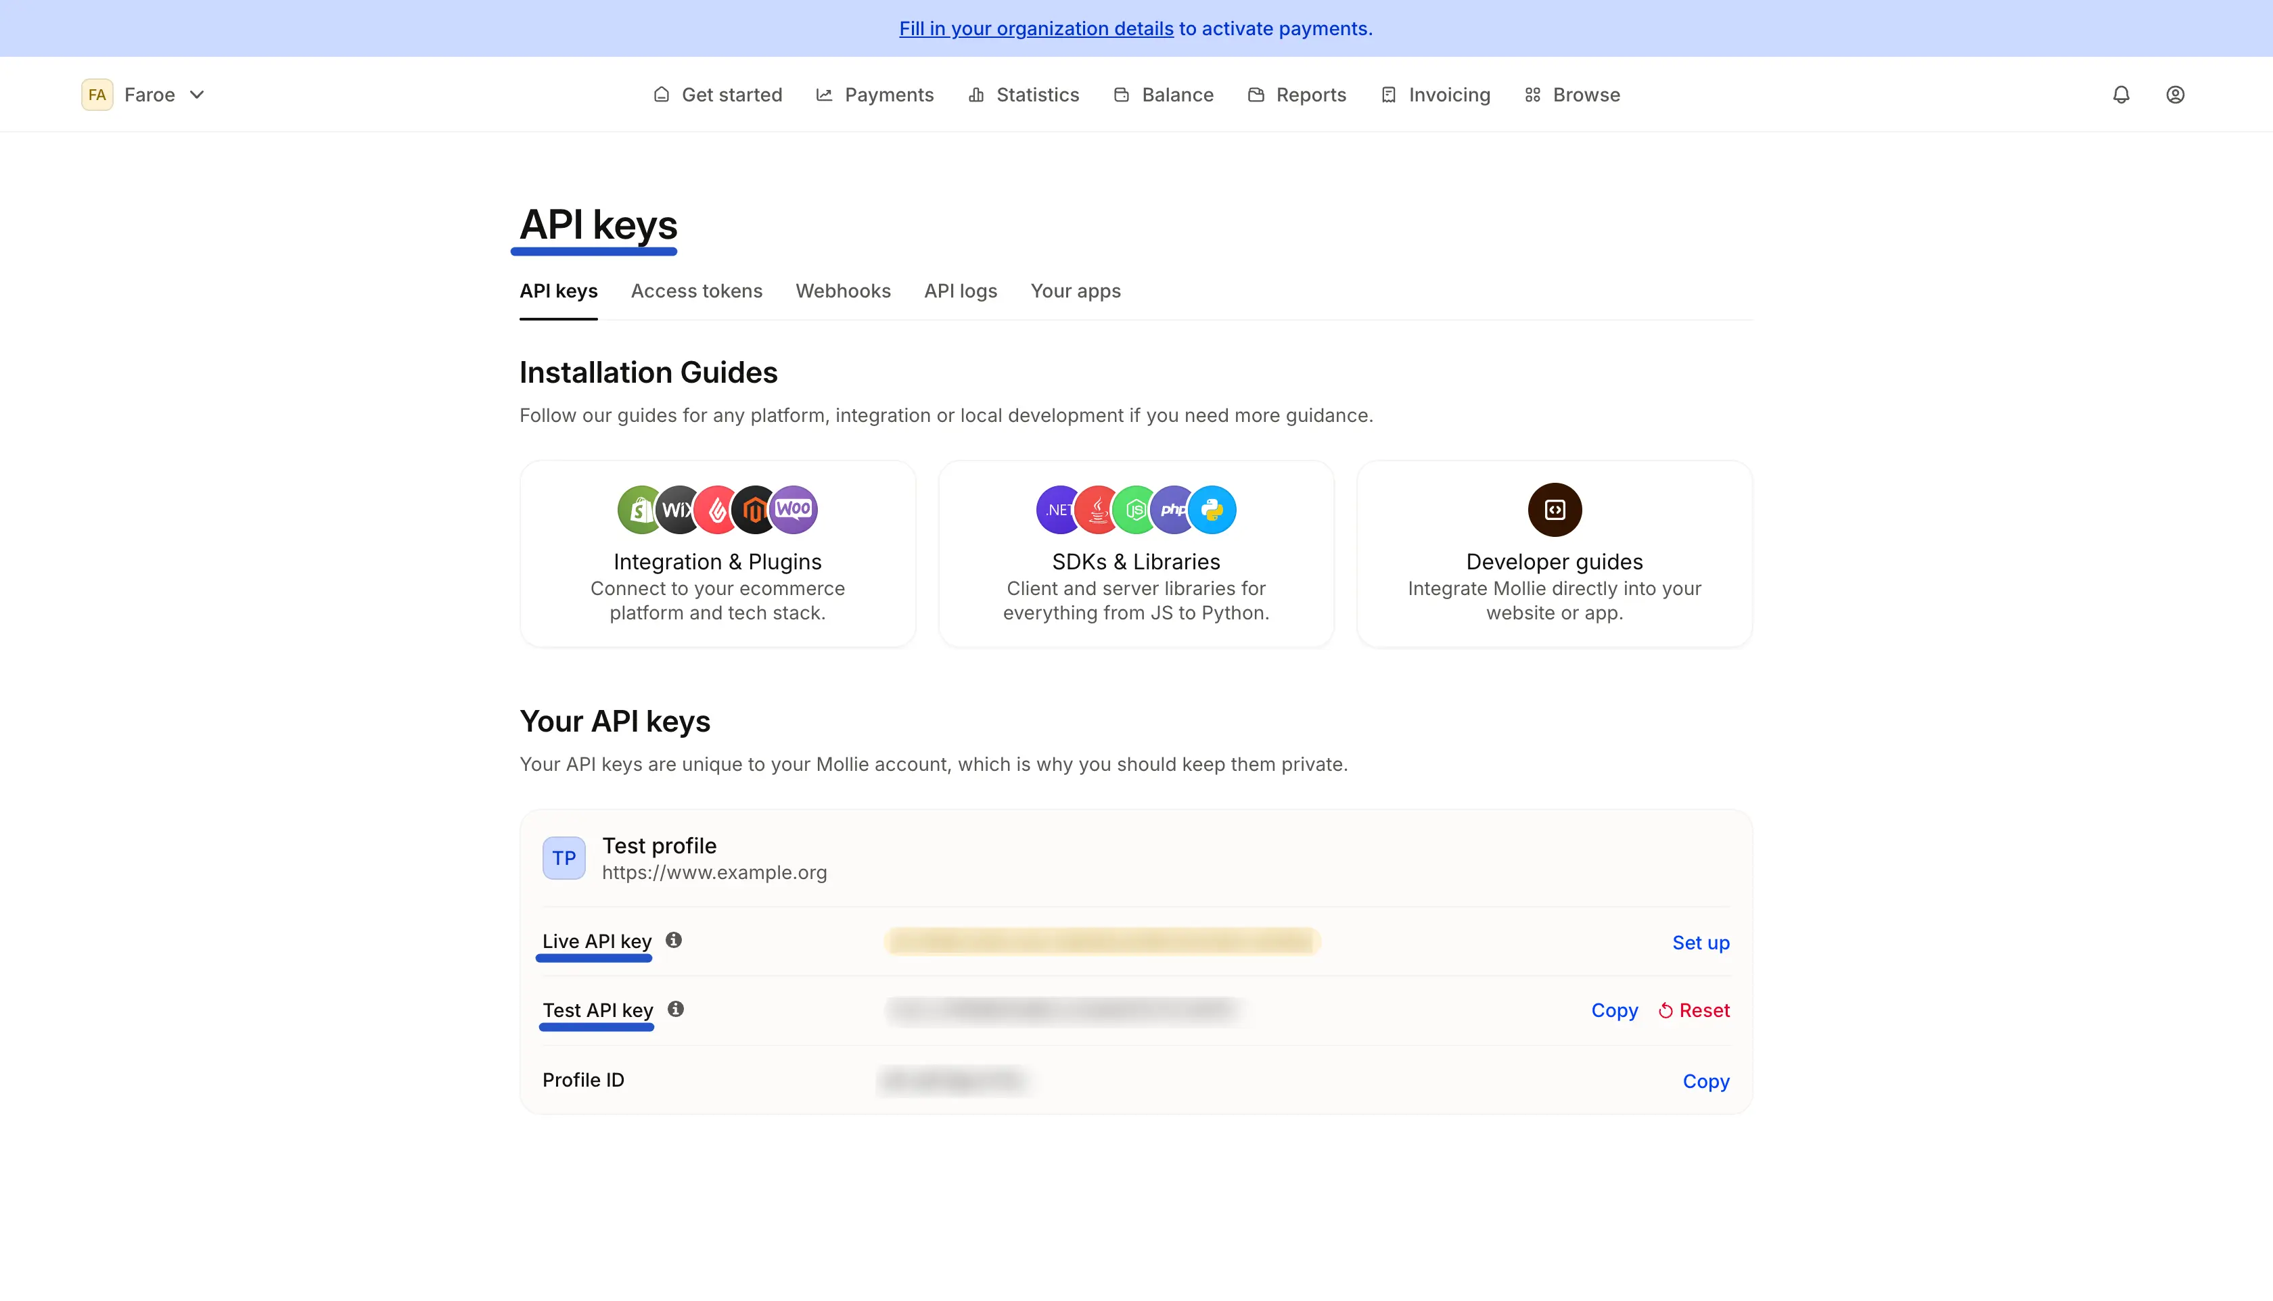Screen dimensions: 2273x1301
Task: Set up the Live API key
Action: [x=1700, y=942]
